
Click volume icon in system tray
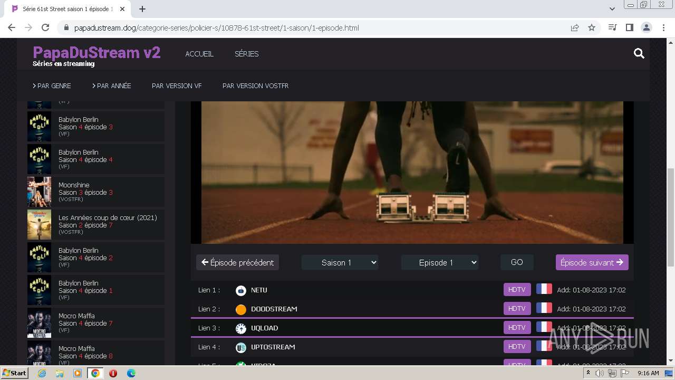(600, 373)
